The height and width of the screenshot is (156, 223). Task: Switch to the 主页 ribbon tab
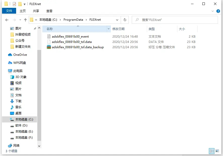[x=23, y=11]
